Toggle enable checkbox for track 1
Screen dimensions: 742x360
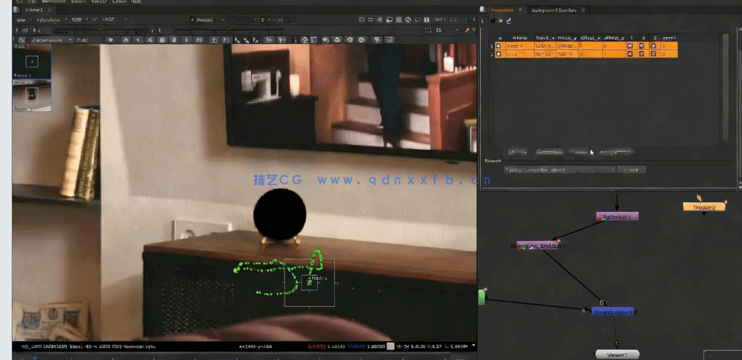(500, 46)
